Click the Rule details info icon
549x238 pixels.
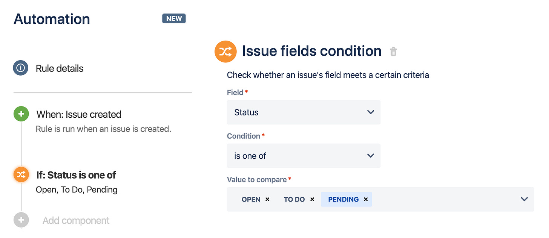coord(21,68)
